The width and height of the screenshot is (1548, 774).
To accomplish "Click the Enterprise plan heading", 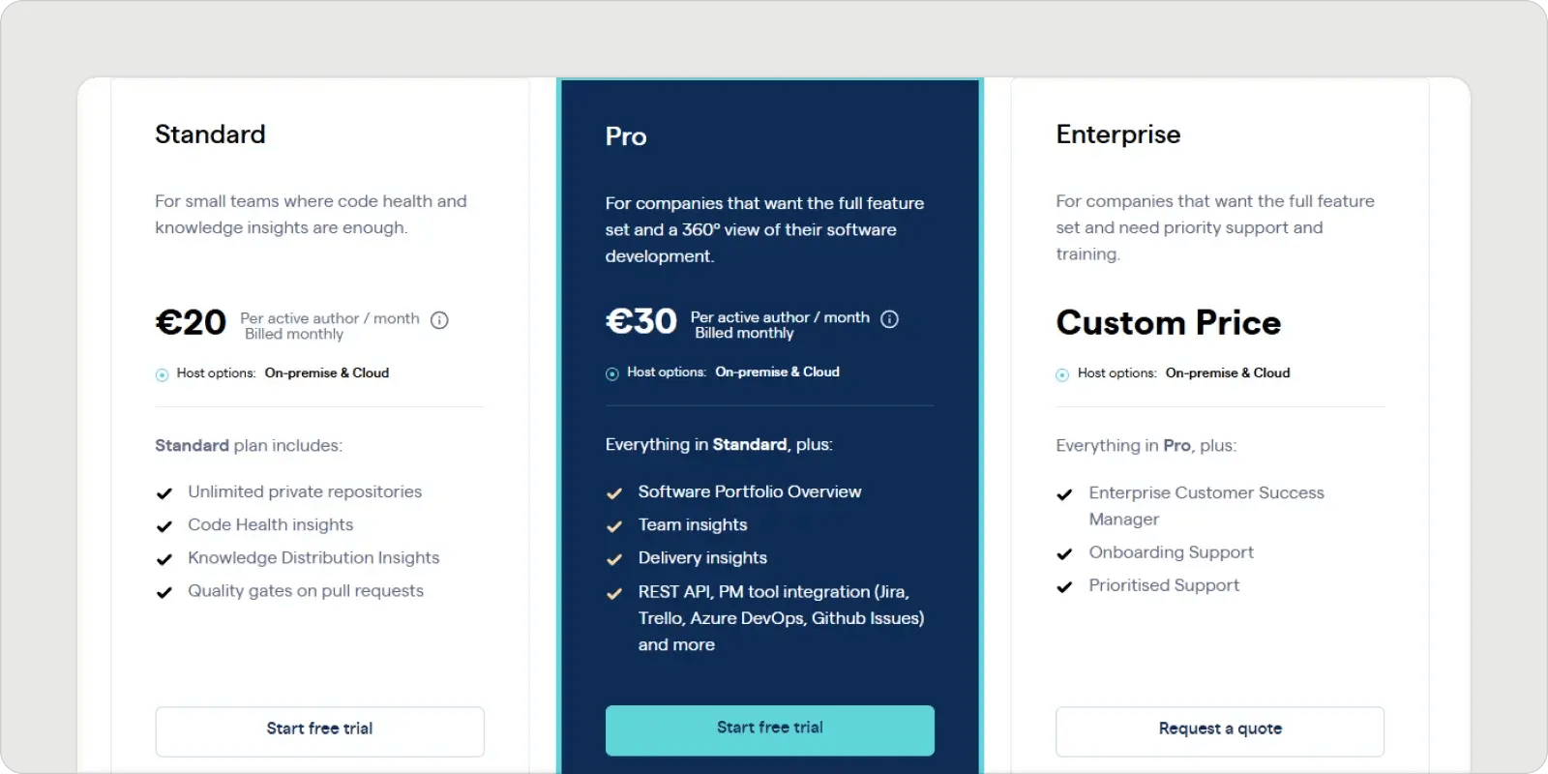I will [x=1118, y=134].
